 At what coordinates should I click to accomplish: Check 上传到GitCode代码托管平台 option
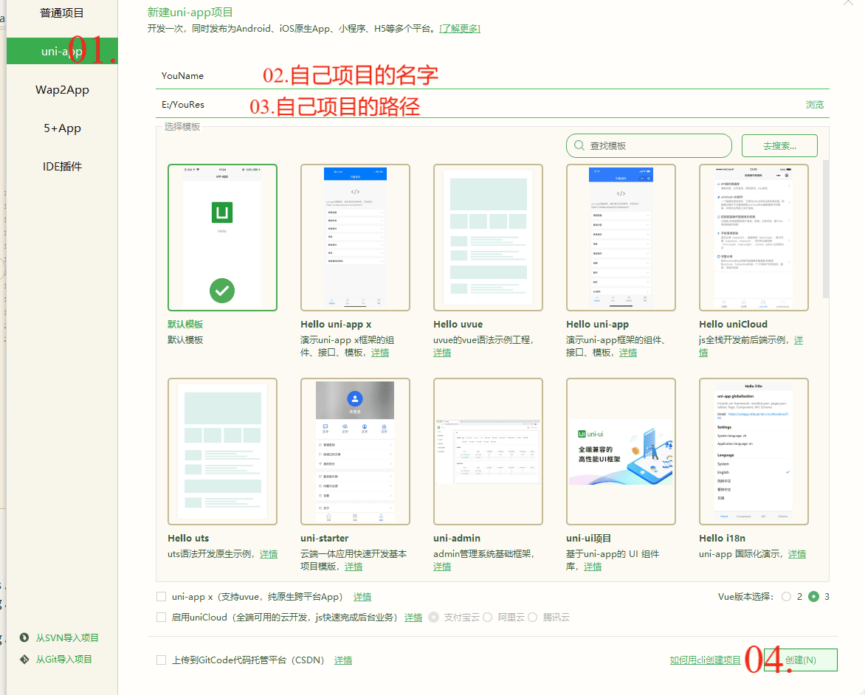coord(161,660)
